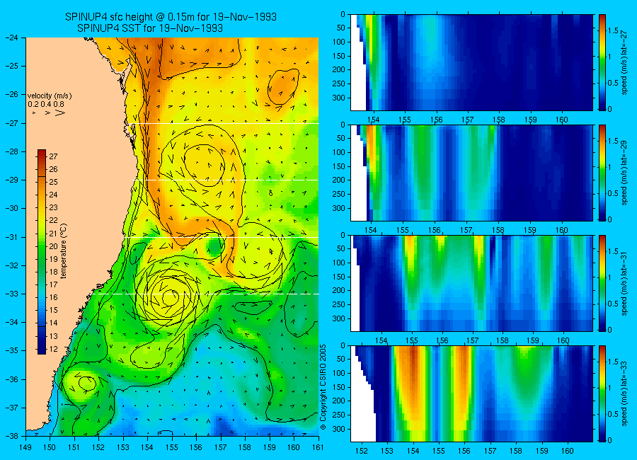The height and width of the screenshot is (460, 637).
Task: Click the 152 longitude label under the lat=-33 panel
Action: 361,451
